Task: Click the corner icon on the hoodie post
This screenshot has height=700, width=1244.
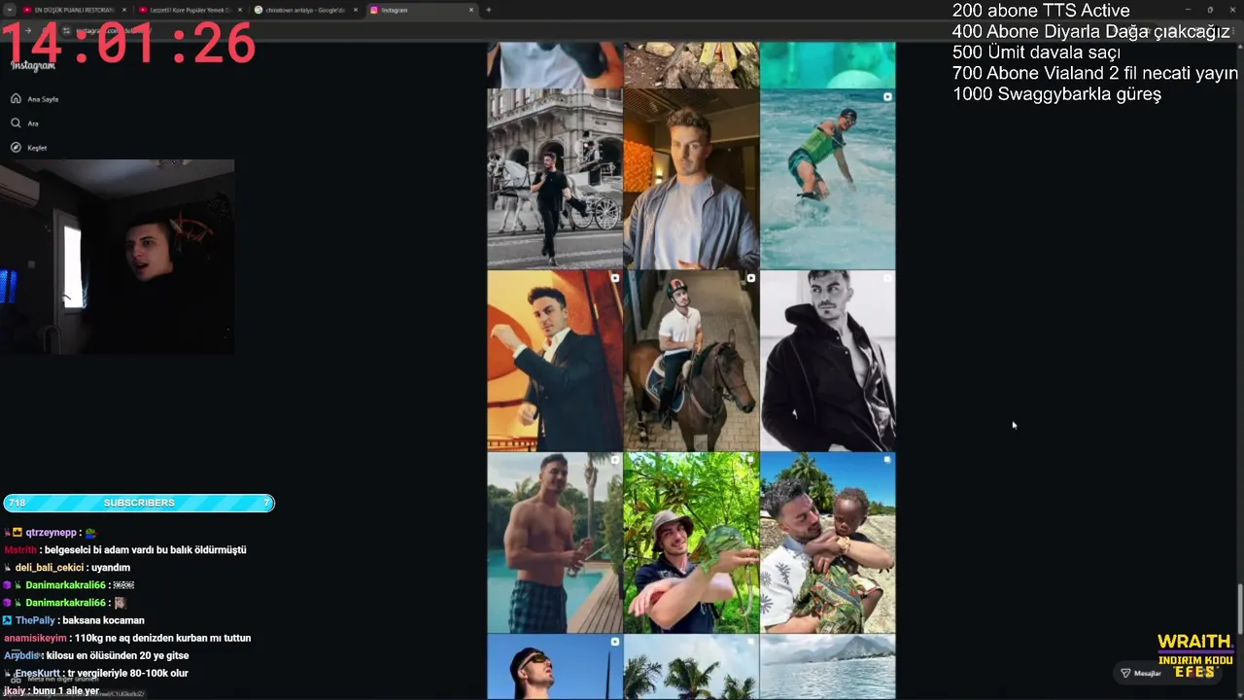Action: [887, 278]
